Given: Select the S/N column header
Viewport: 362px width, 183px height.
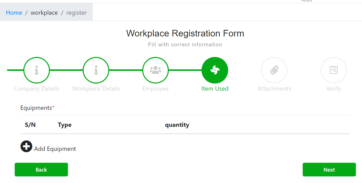Looking at the screenshot, I should point(30,125).
